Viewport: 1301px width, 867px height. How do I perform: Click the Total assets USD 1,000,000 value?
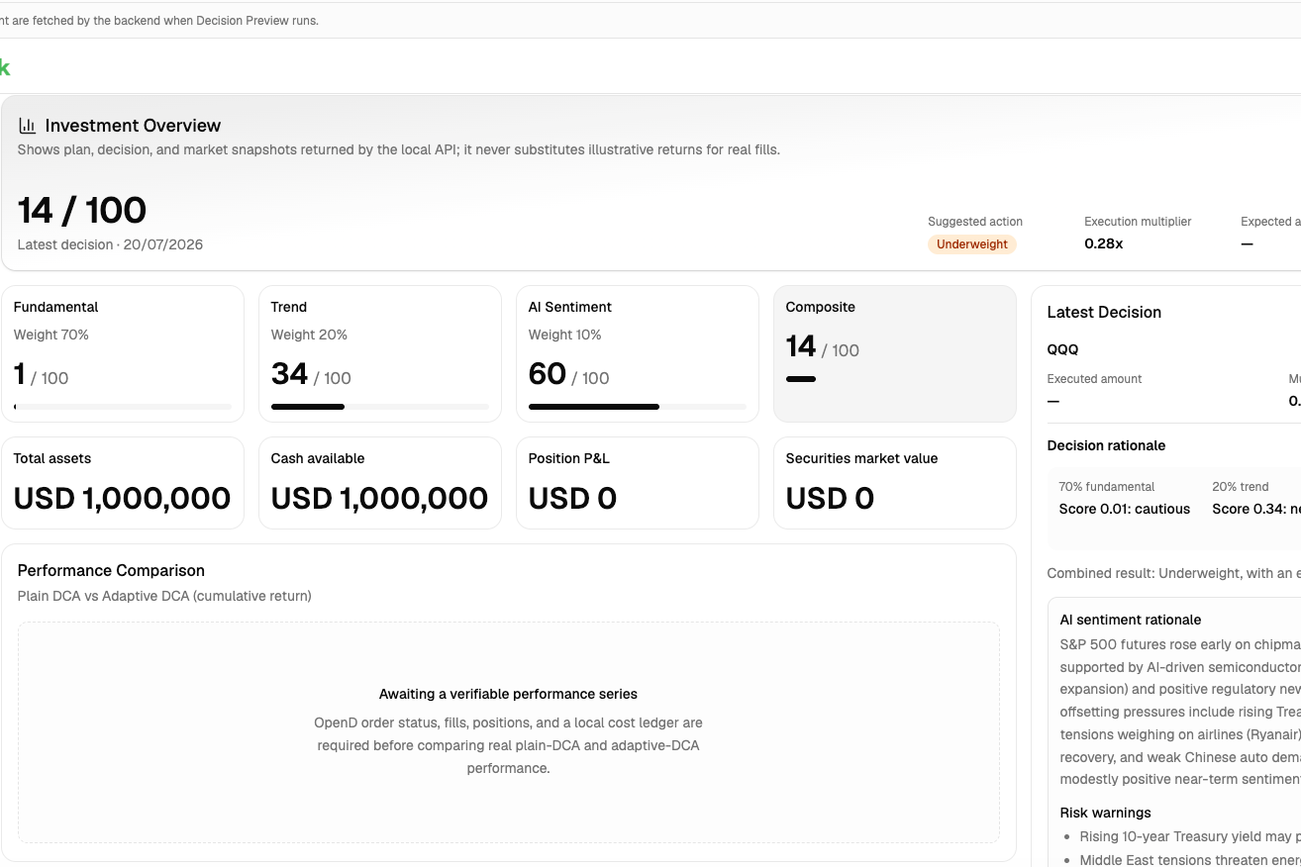(x=123, y=498)
